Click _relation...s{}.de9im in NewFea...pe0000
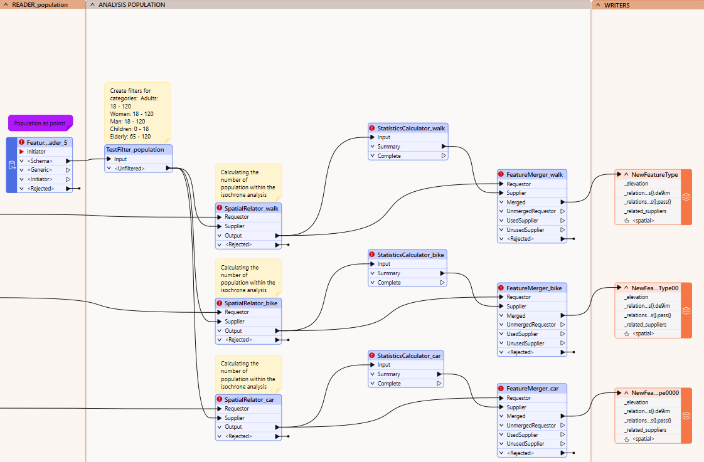This screenshot has width=704, height=462. 647,411
